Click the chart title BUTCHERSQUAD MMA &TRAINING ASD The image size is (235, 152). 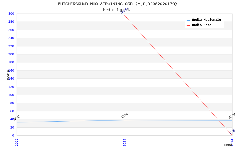pos(117,4)
